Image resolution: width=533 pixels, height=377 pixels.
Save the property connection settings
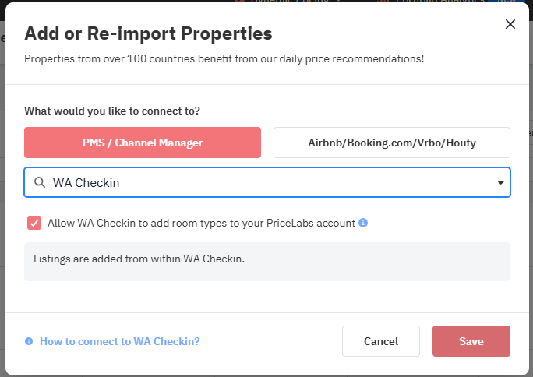pos(471,341)
